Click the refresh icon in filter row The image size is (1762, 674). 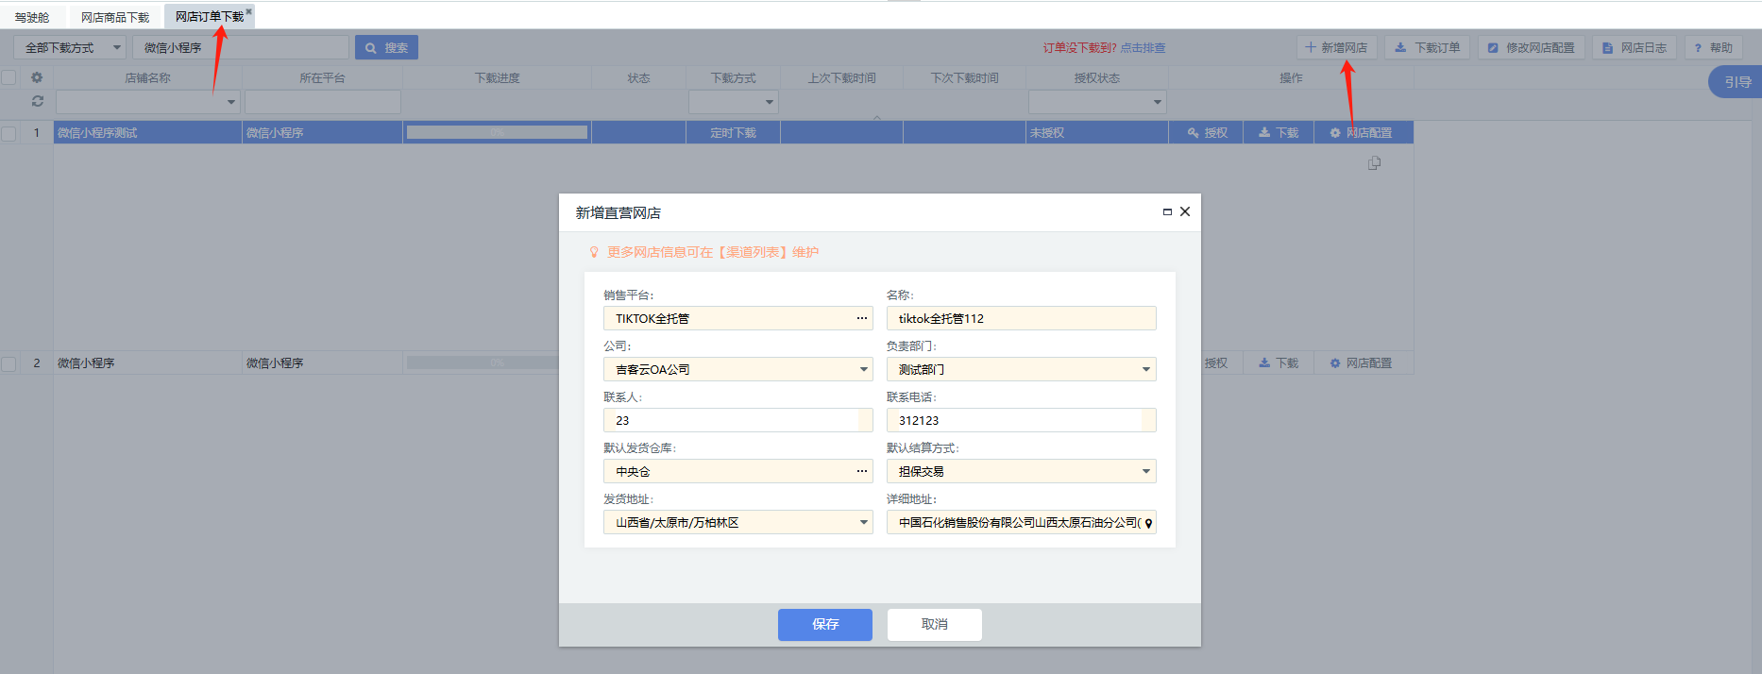38,101
